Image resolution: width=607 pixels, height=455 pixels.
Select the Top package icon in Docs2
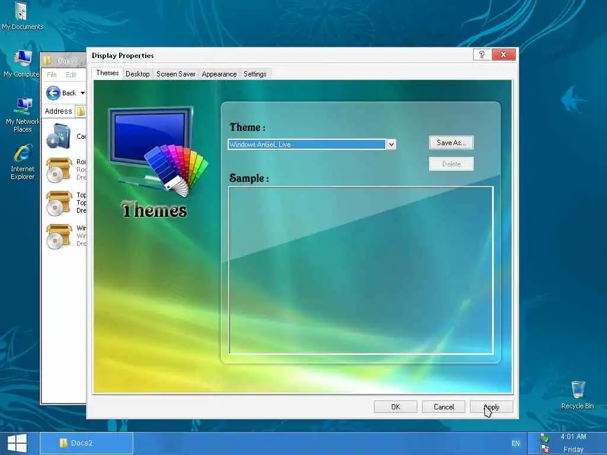click(59, 203)
